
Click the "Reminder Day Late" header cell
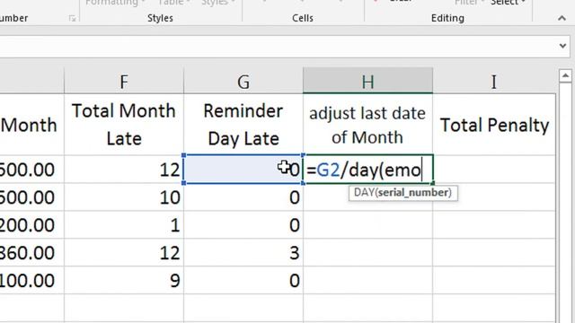tap(243, 125)
